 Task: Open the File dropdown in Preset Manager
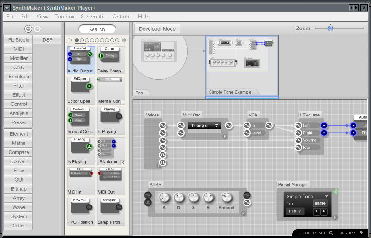coord(294,211)
